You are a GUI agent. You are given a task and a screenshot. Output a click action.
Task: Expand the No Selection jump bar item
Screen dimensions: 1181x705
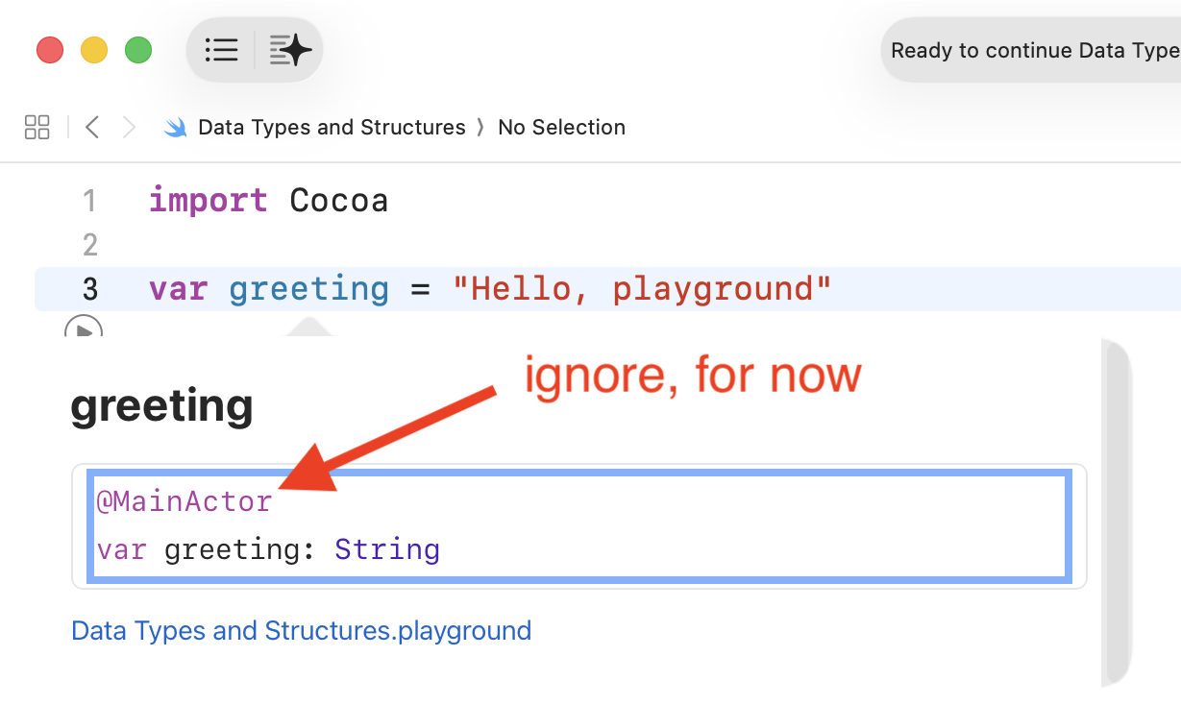pyautogui.click(x=561, y=127)
